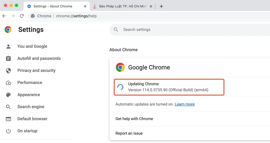Image resolution: width=270 pixels, height=143 pixels.
Task: Click the power icon for On startup
Action: point(8,131)
